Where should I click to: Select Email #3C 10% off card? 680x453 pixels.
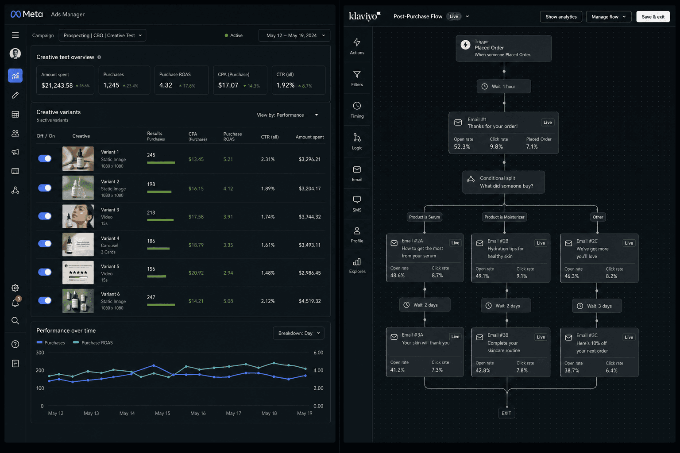[x=599, y=352]
